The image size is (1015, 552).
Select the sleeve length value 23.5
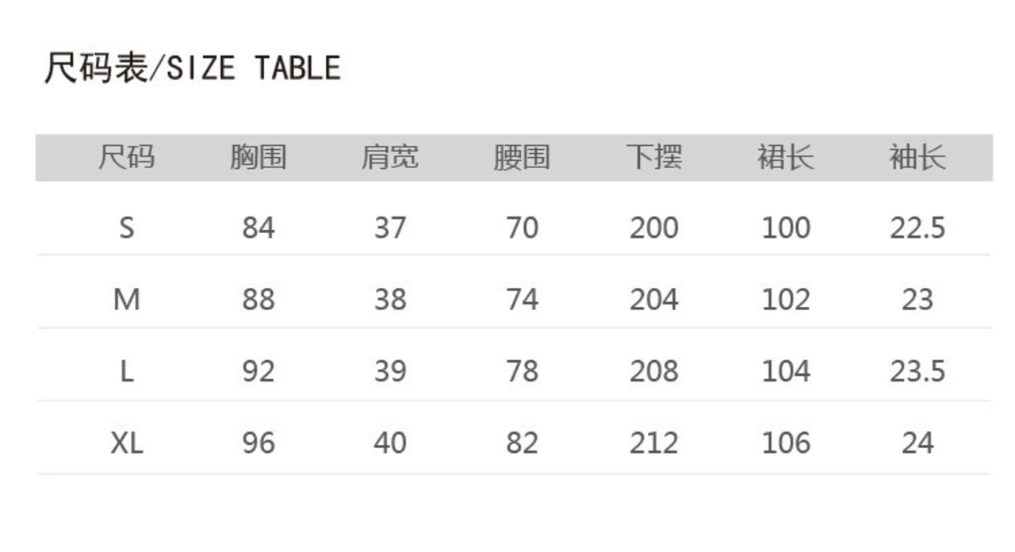click(917, 371)
